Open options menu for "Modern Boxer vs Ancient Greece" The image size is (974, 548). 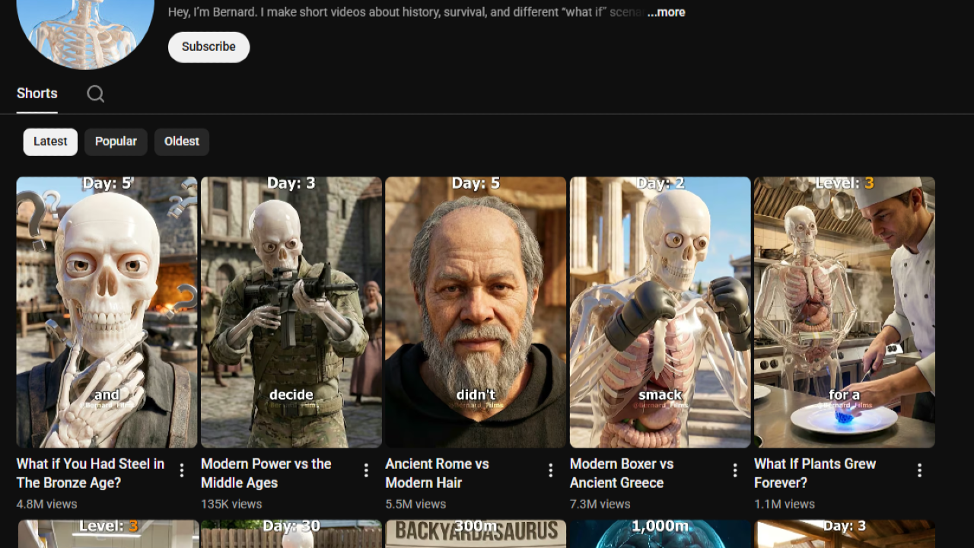point(735,470)
